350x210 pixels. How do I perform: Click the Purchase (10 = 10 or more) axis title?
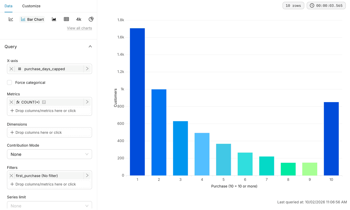(234, 186)
